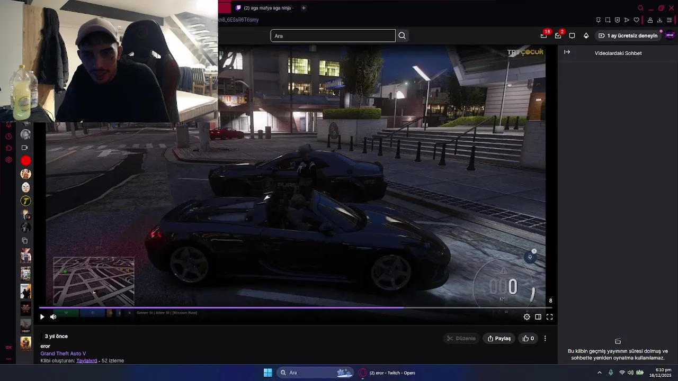Open Twitch inbox with 2 badge
Viewport: 678px width, 381px height.
coord(558,35)
